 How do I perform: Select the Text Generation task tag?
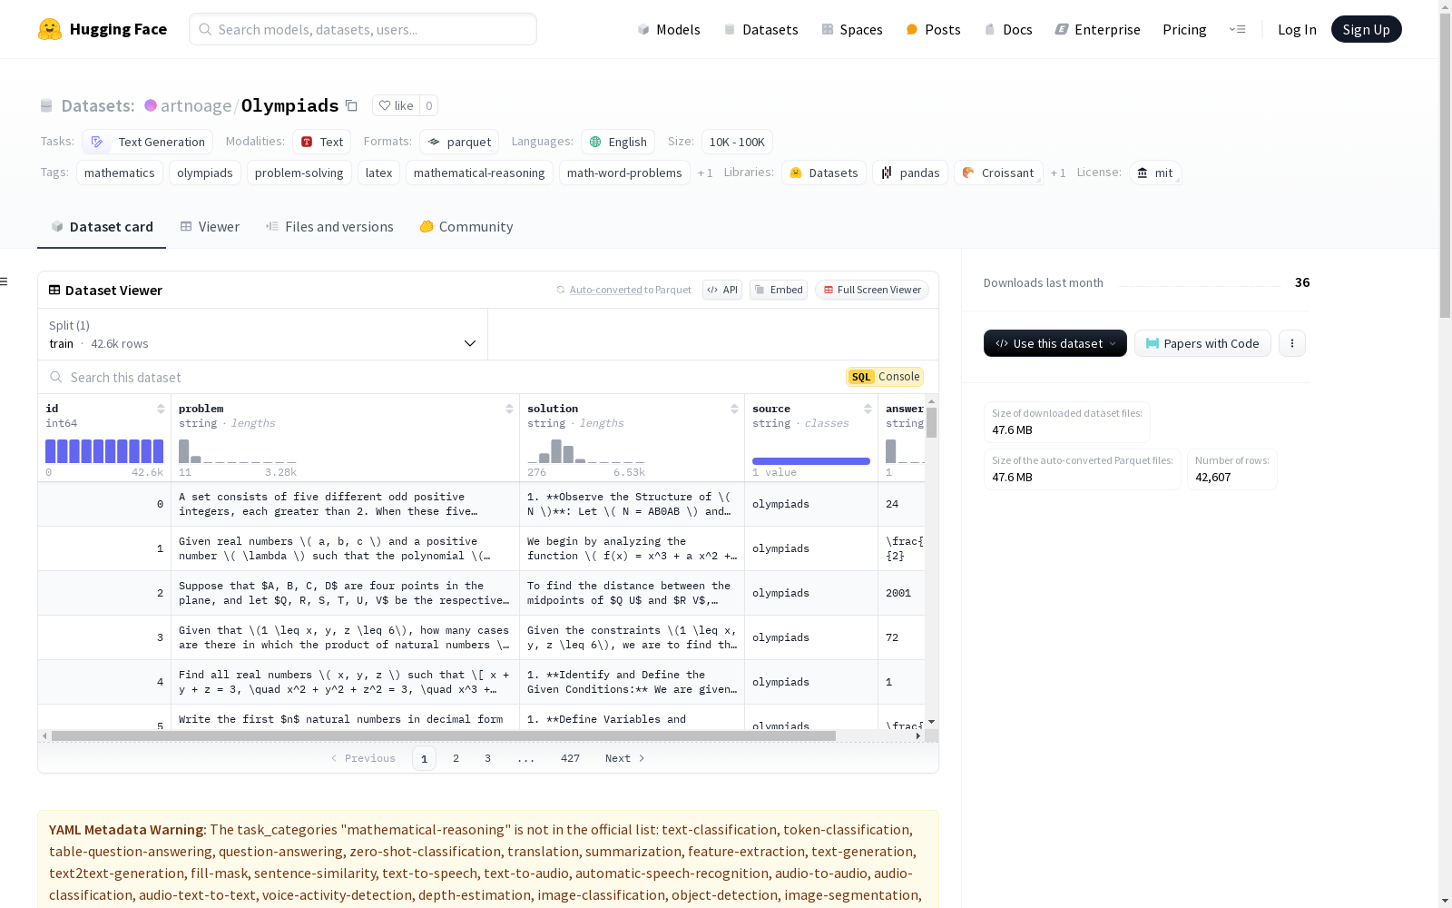pos(148,142)
